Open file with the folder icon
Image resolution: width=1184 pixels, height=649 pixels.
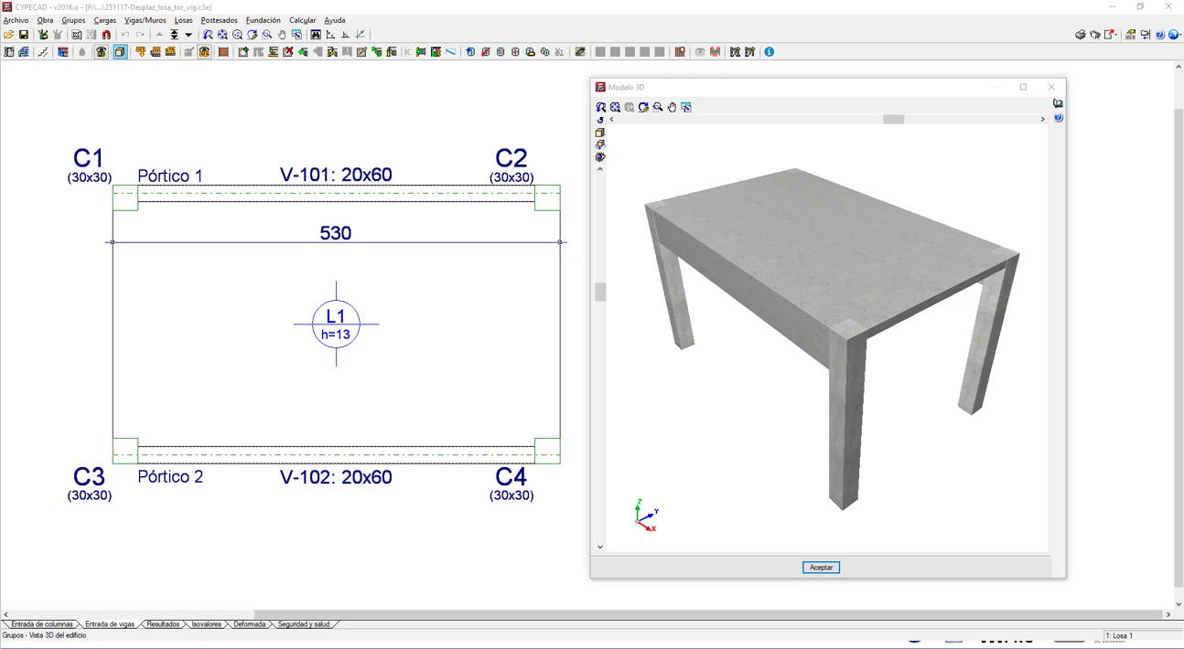click(8, 35)
